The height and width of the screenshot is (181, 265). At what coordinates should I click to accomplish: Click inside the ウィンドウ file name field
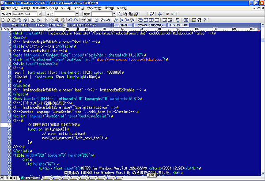(x=25, y=14)
